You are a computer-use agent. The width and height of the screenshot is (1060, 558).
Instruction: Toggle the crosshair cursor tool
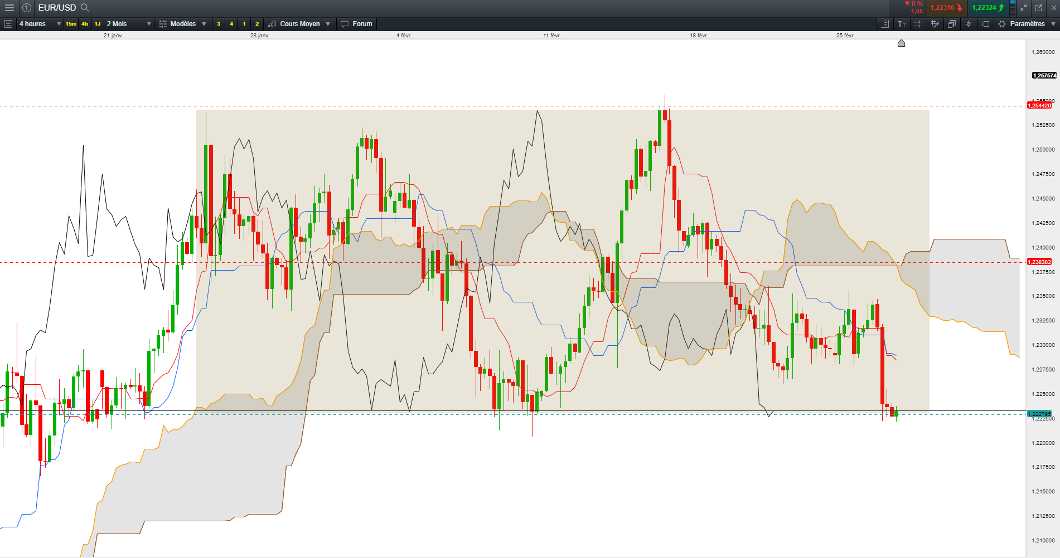click(969, 24)
